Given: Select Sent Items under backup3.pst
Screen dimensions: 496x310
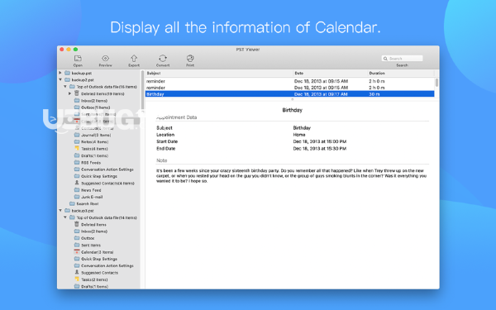Looking at the screenshot, I should pos(91,246).
